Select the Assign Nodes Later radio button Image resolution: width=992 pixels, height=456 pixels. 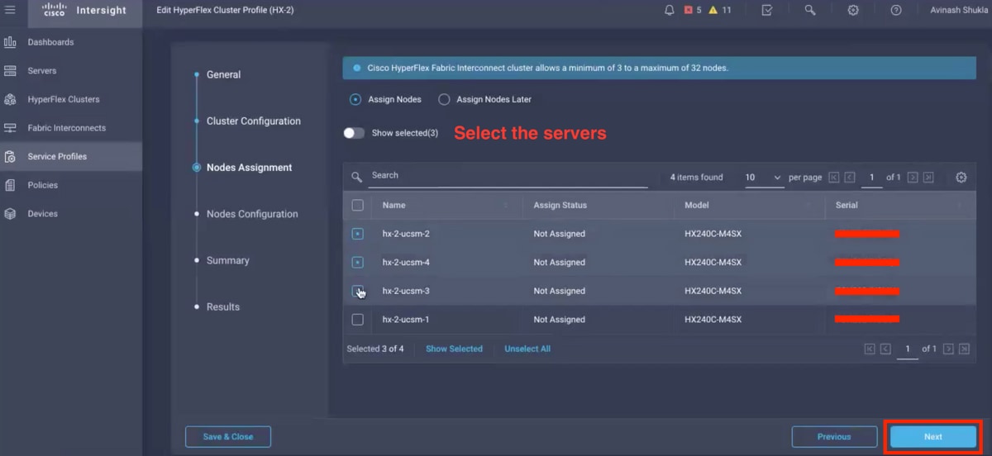(x=444, y=99)
